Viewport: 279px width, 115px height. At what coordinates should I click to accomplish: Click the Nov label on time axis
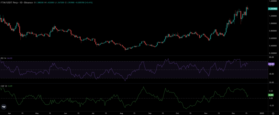pos(206,113)
